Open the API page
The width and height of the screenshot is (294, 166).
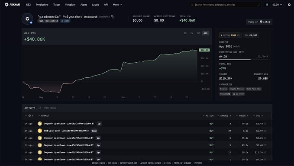[106, 5]
